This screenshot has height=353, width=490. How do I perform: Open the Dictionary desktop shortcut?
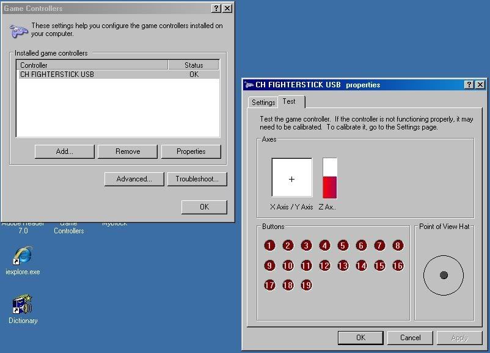tap(23, 309)
